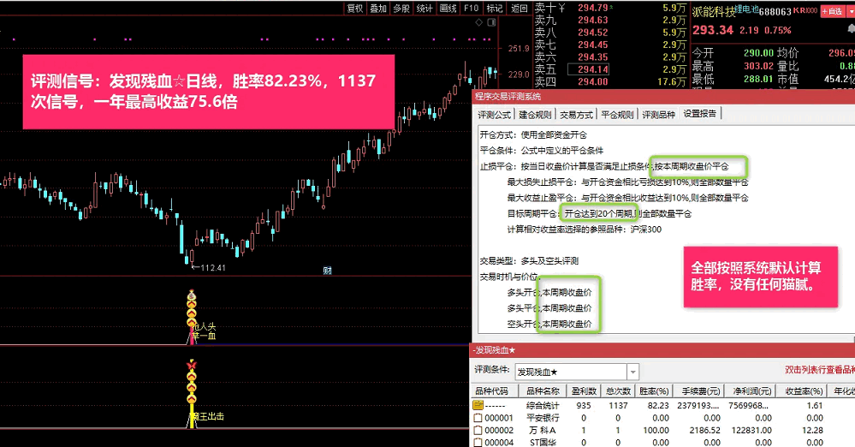Click the 派能科技 stock name

[x=713, y=12]
